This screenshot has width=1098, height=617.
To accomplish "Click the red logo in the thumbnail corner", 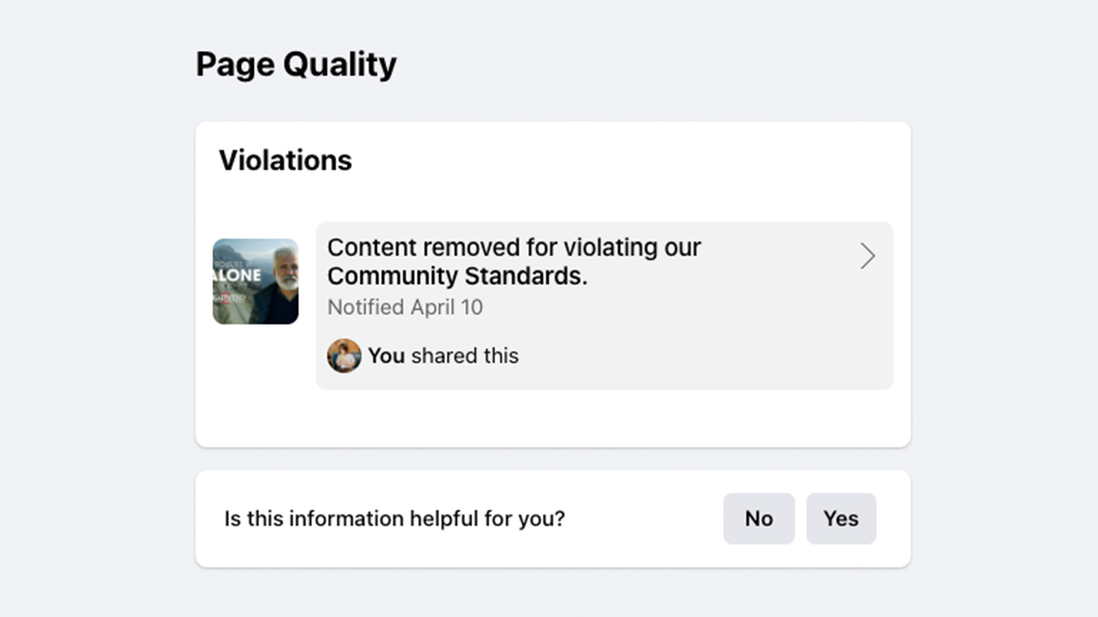I will pos(227,298).
